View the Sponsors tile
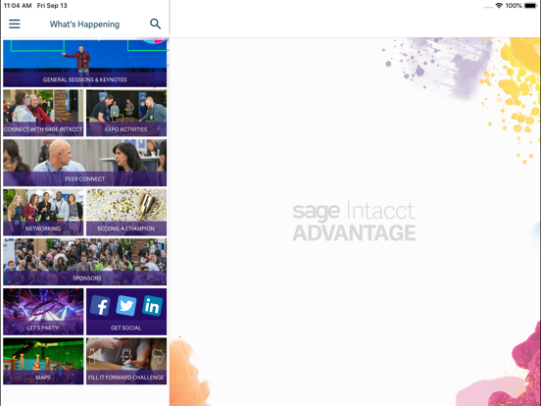Image resolution: width=541 pixels, height=406 pixels. point(85,262)
